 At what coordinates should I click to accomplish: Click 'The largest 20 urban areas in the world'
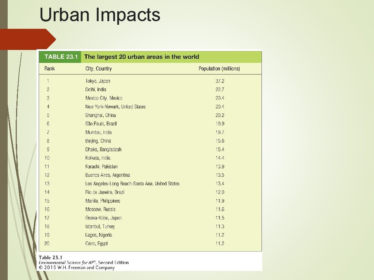tap(142, 57)
